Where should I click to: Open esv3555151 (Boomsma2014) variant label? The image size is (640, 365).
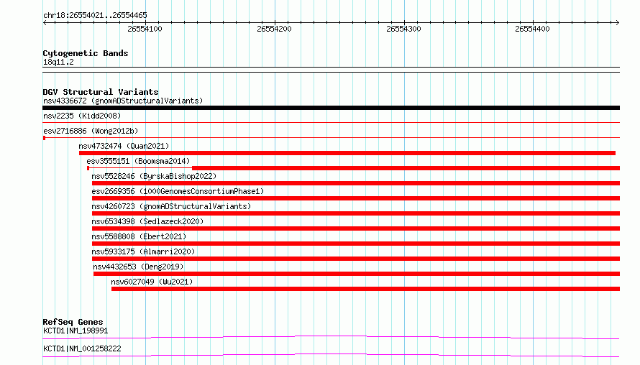138,161
